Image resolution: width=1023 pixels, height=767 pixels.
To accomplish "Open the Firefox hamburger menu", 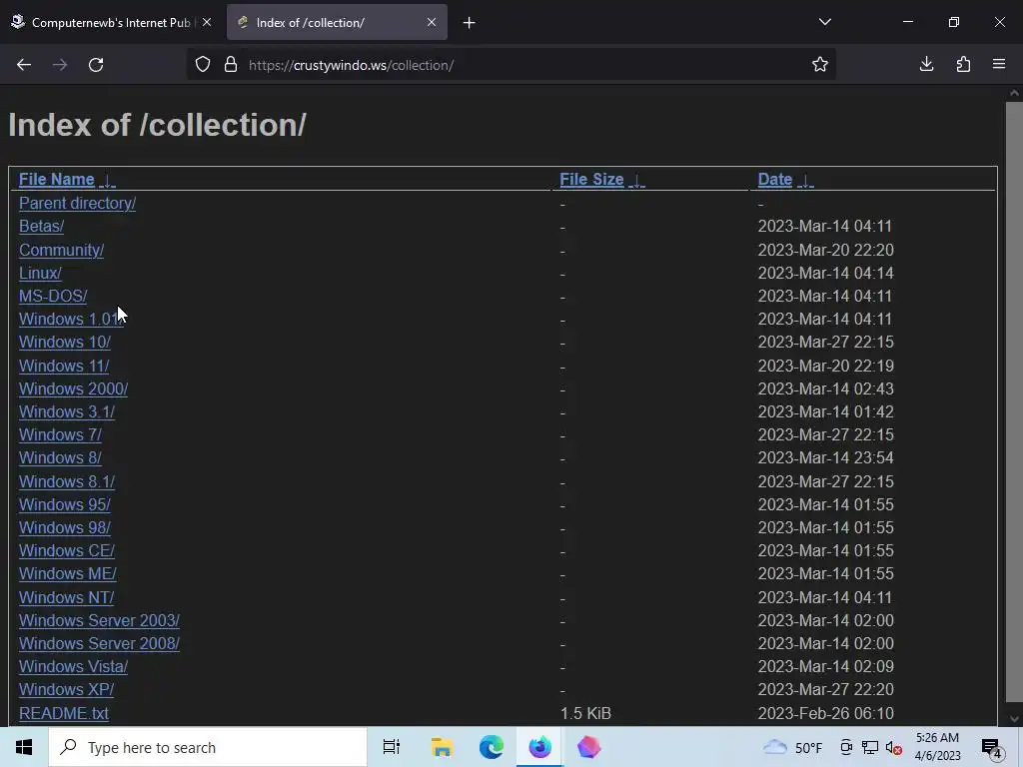I will point(999,64).
